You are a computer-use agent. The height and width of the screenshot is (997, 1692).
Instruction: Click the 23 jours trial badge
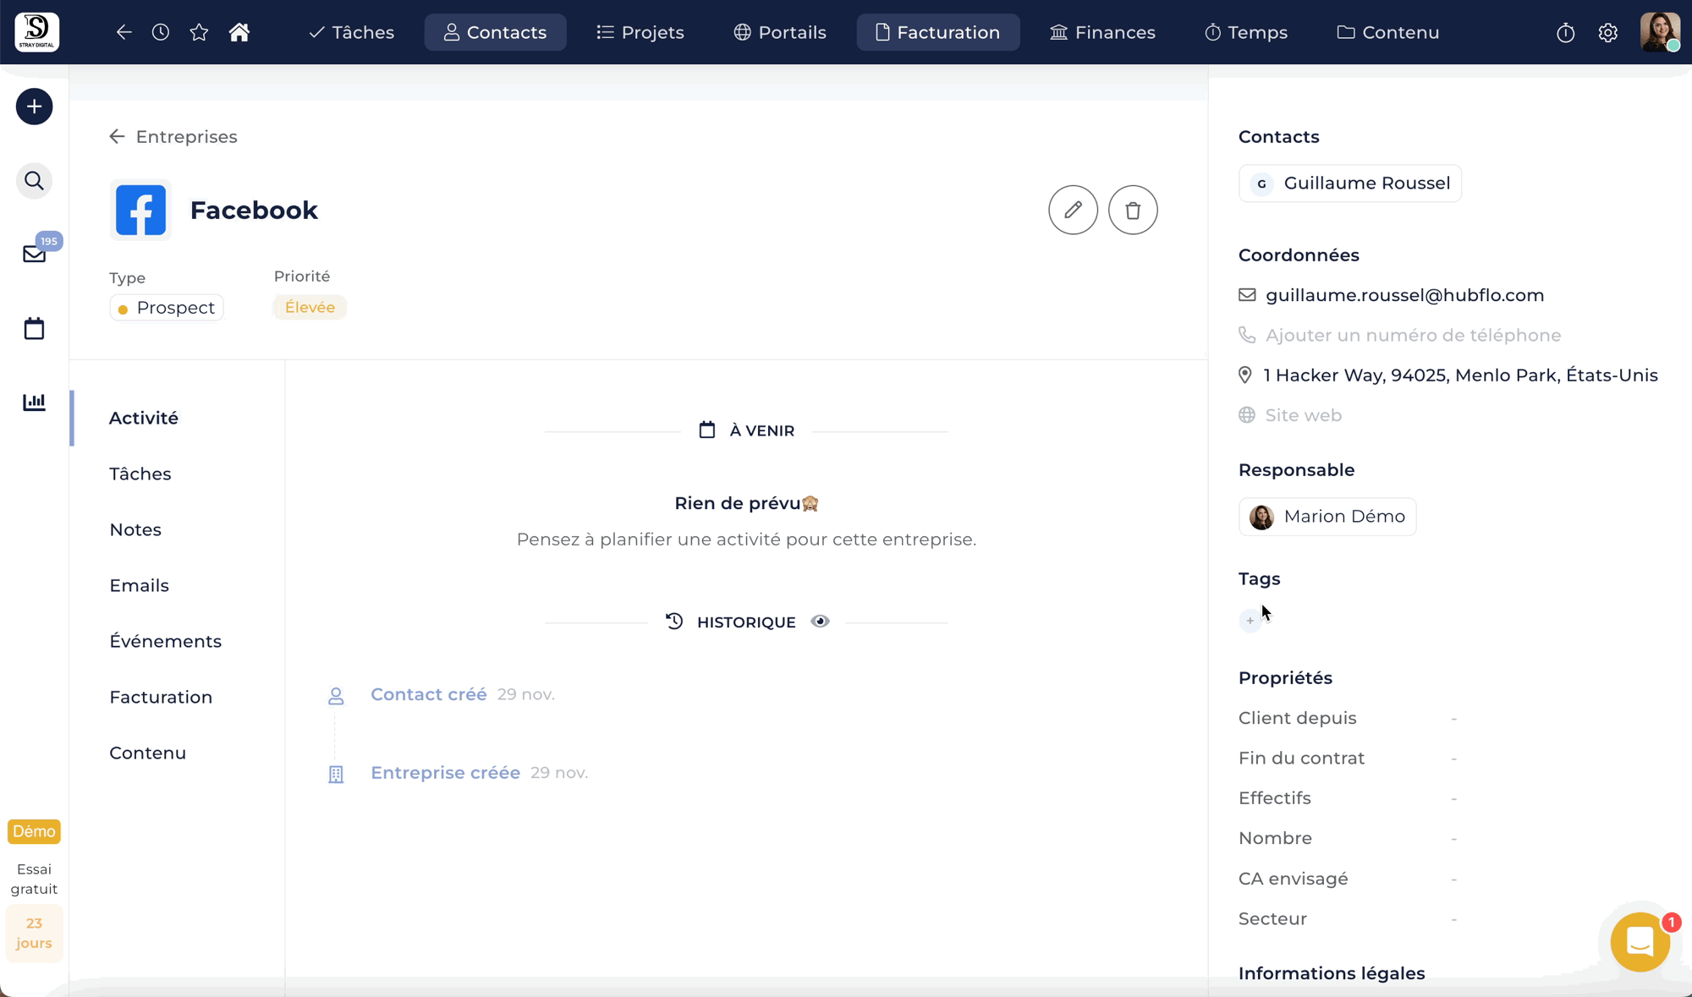34,933
